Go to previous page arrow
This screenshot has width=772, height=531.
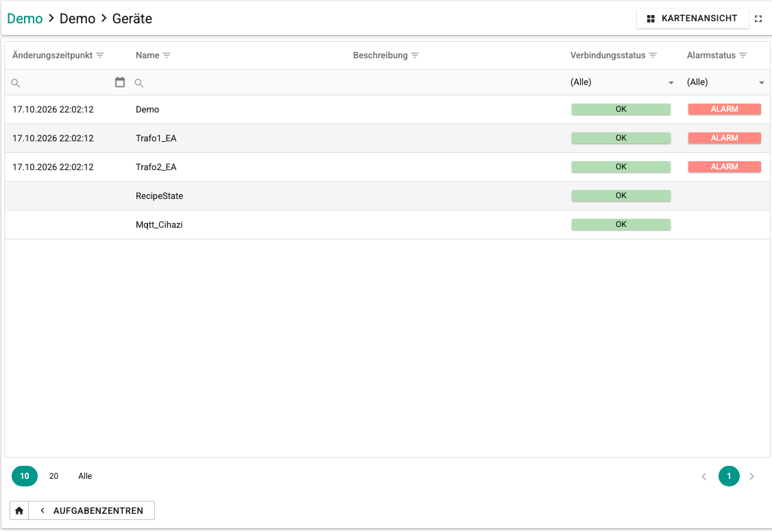pyautogui.click(x=704, y=476)
